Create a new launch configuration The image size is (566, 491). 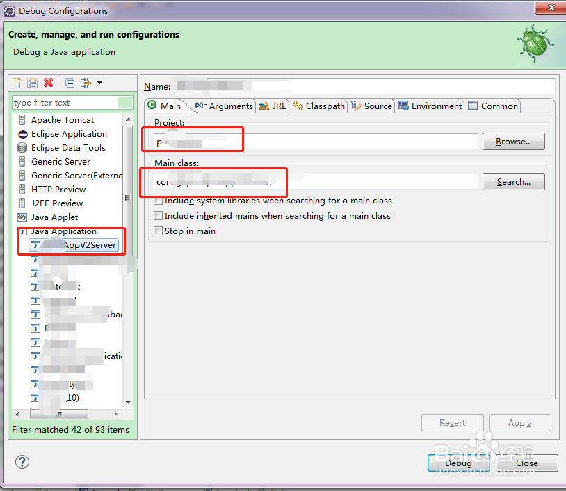pyautogui.click(x=16, y=83)
